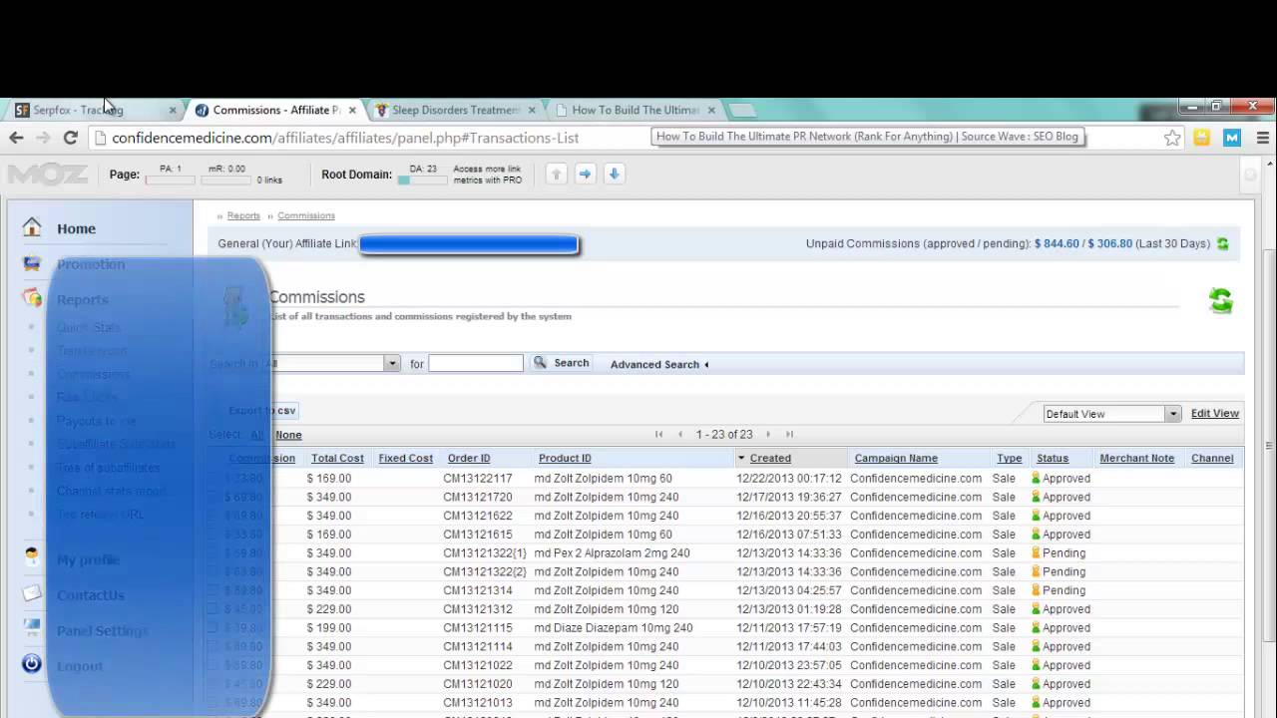Reload the page with the refresh button

click(x=70, y=138)
